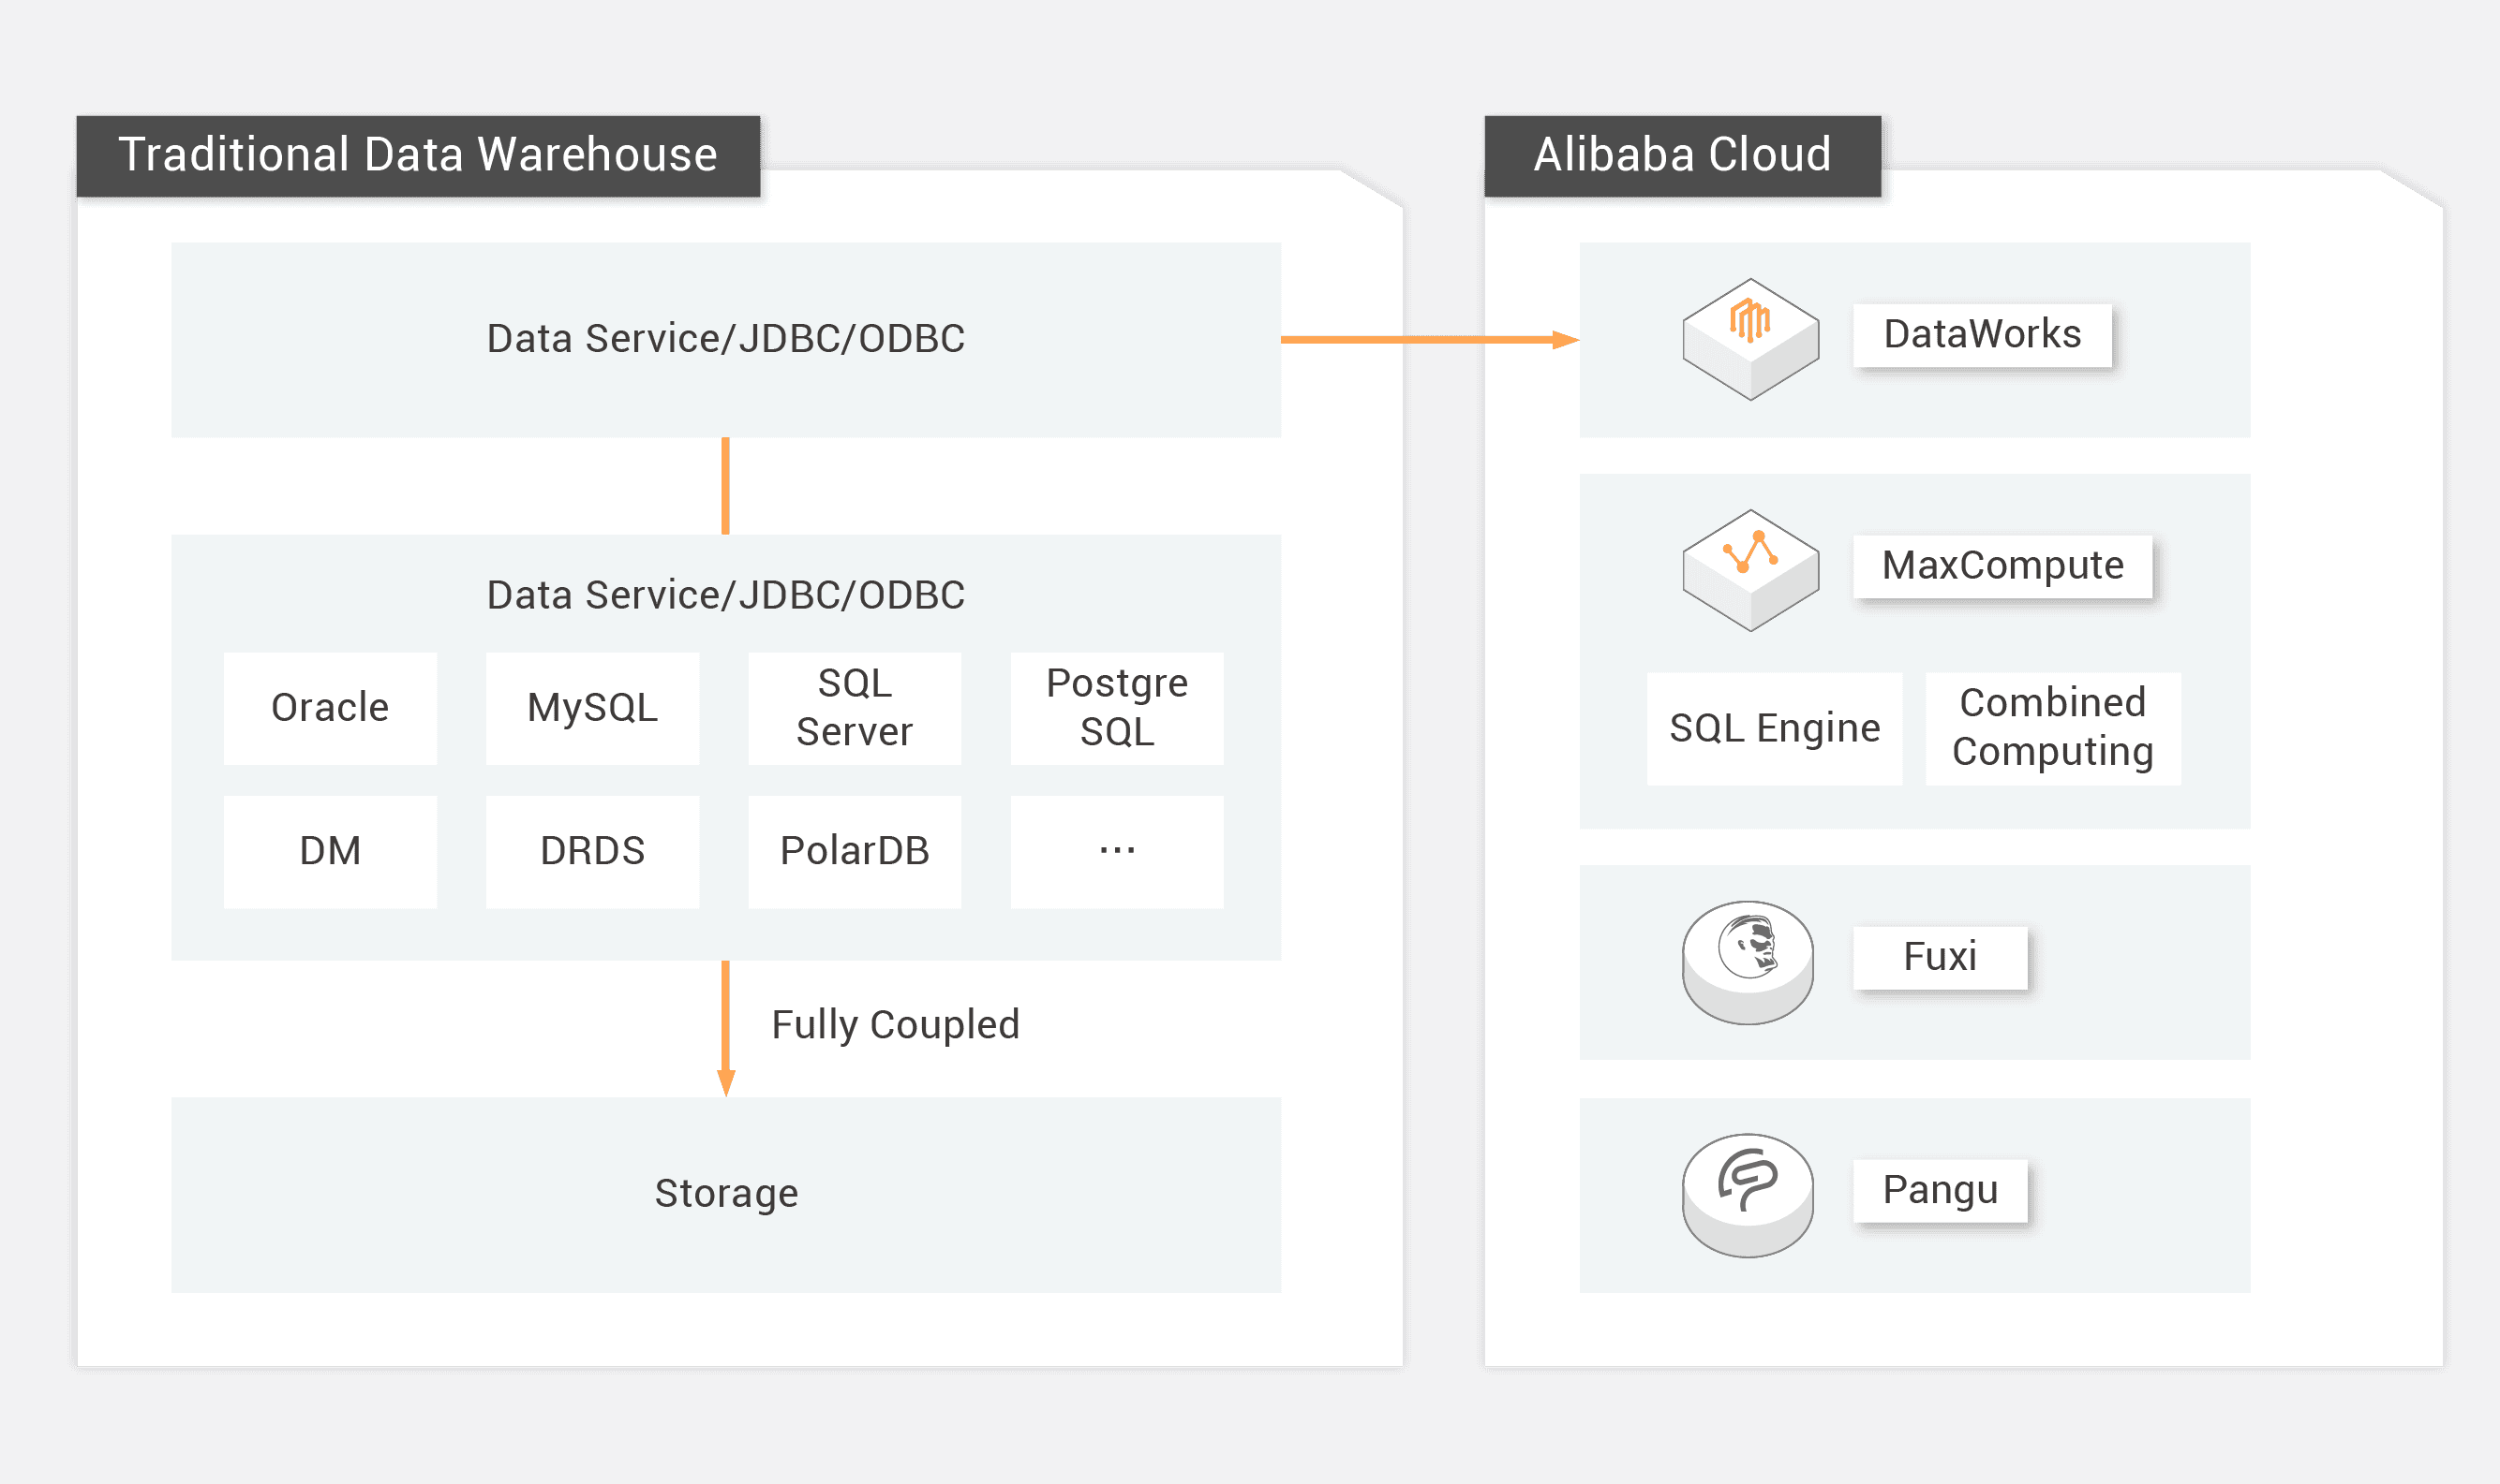Click the DataWorks text label
This screenshot has width=2500, height=1484.
click(x=1982, y=335)
